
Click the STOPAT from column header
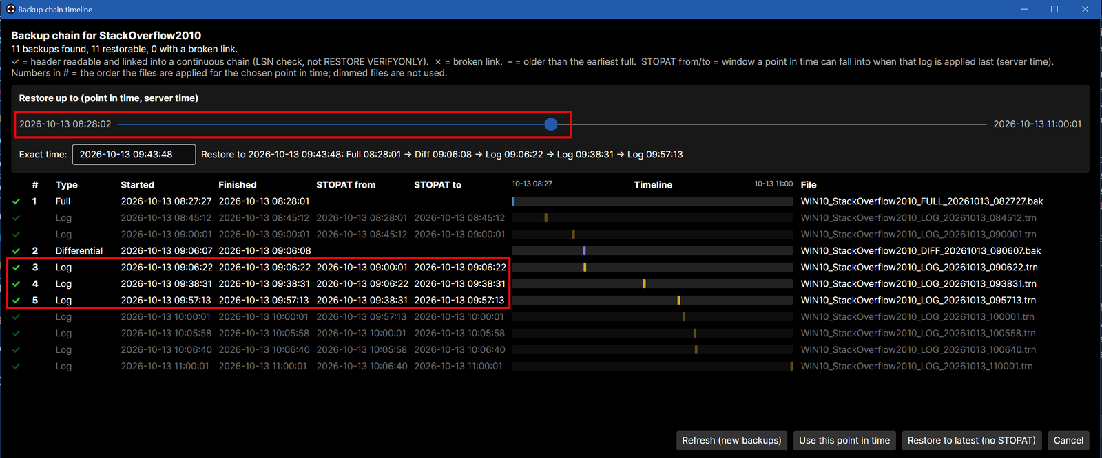click(346, 185)
